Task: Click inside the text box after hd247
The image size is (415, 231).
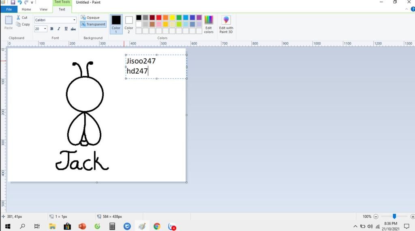Action: (149, 71)
